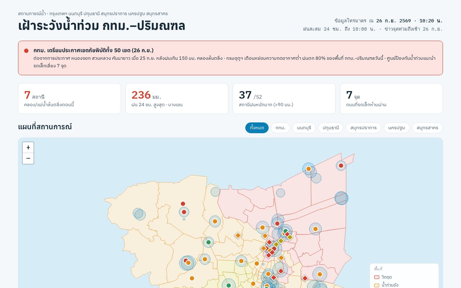
Task: Filter the map to นนทบุรี
Action: pyautogui.click(x=304, y=128)
